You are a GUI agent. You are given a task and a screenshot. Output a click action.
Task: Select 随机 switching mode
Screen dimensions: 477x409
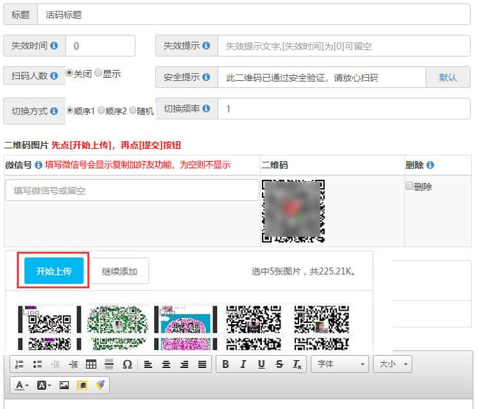(133, 110)
